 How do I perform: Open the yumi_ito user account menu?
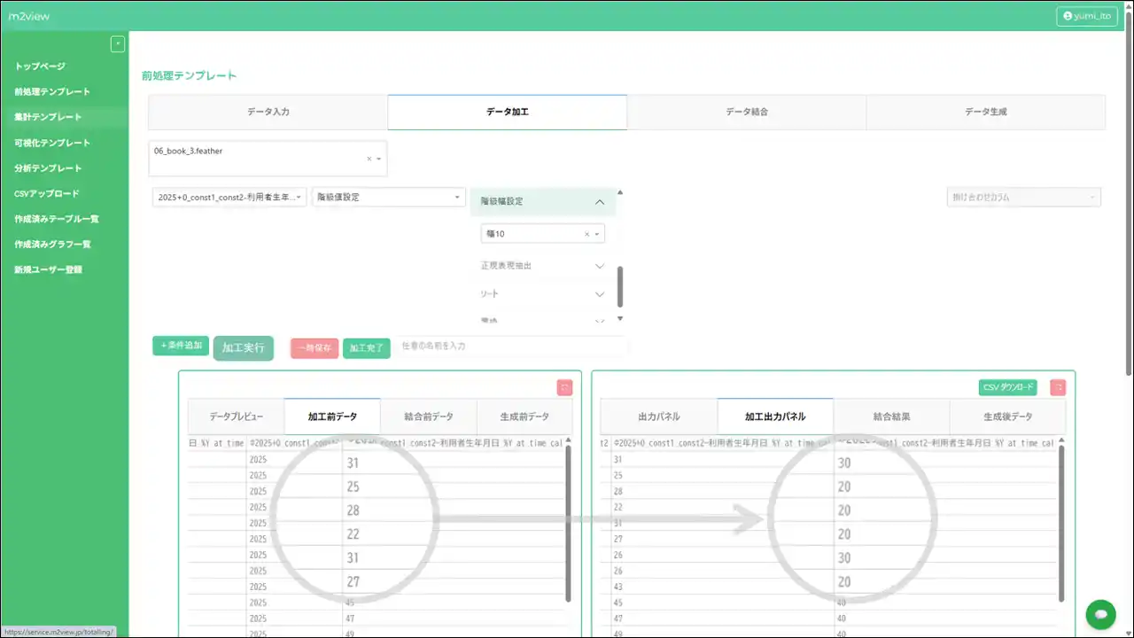tap(1086, 16)
